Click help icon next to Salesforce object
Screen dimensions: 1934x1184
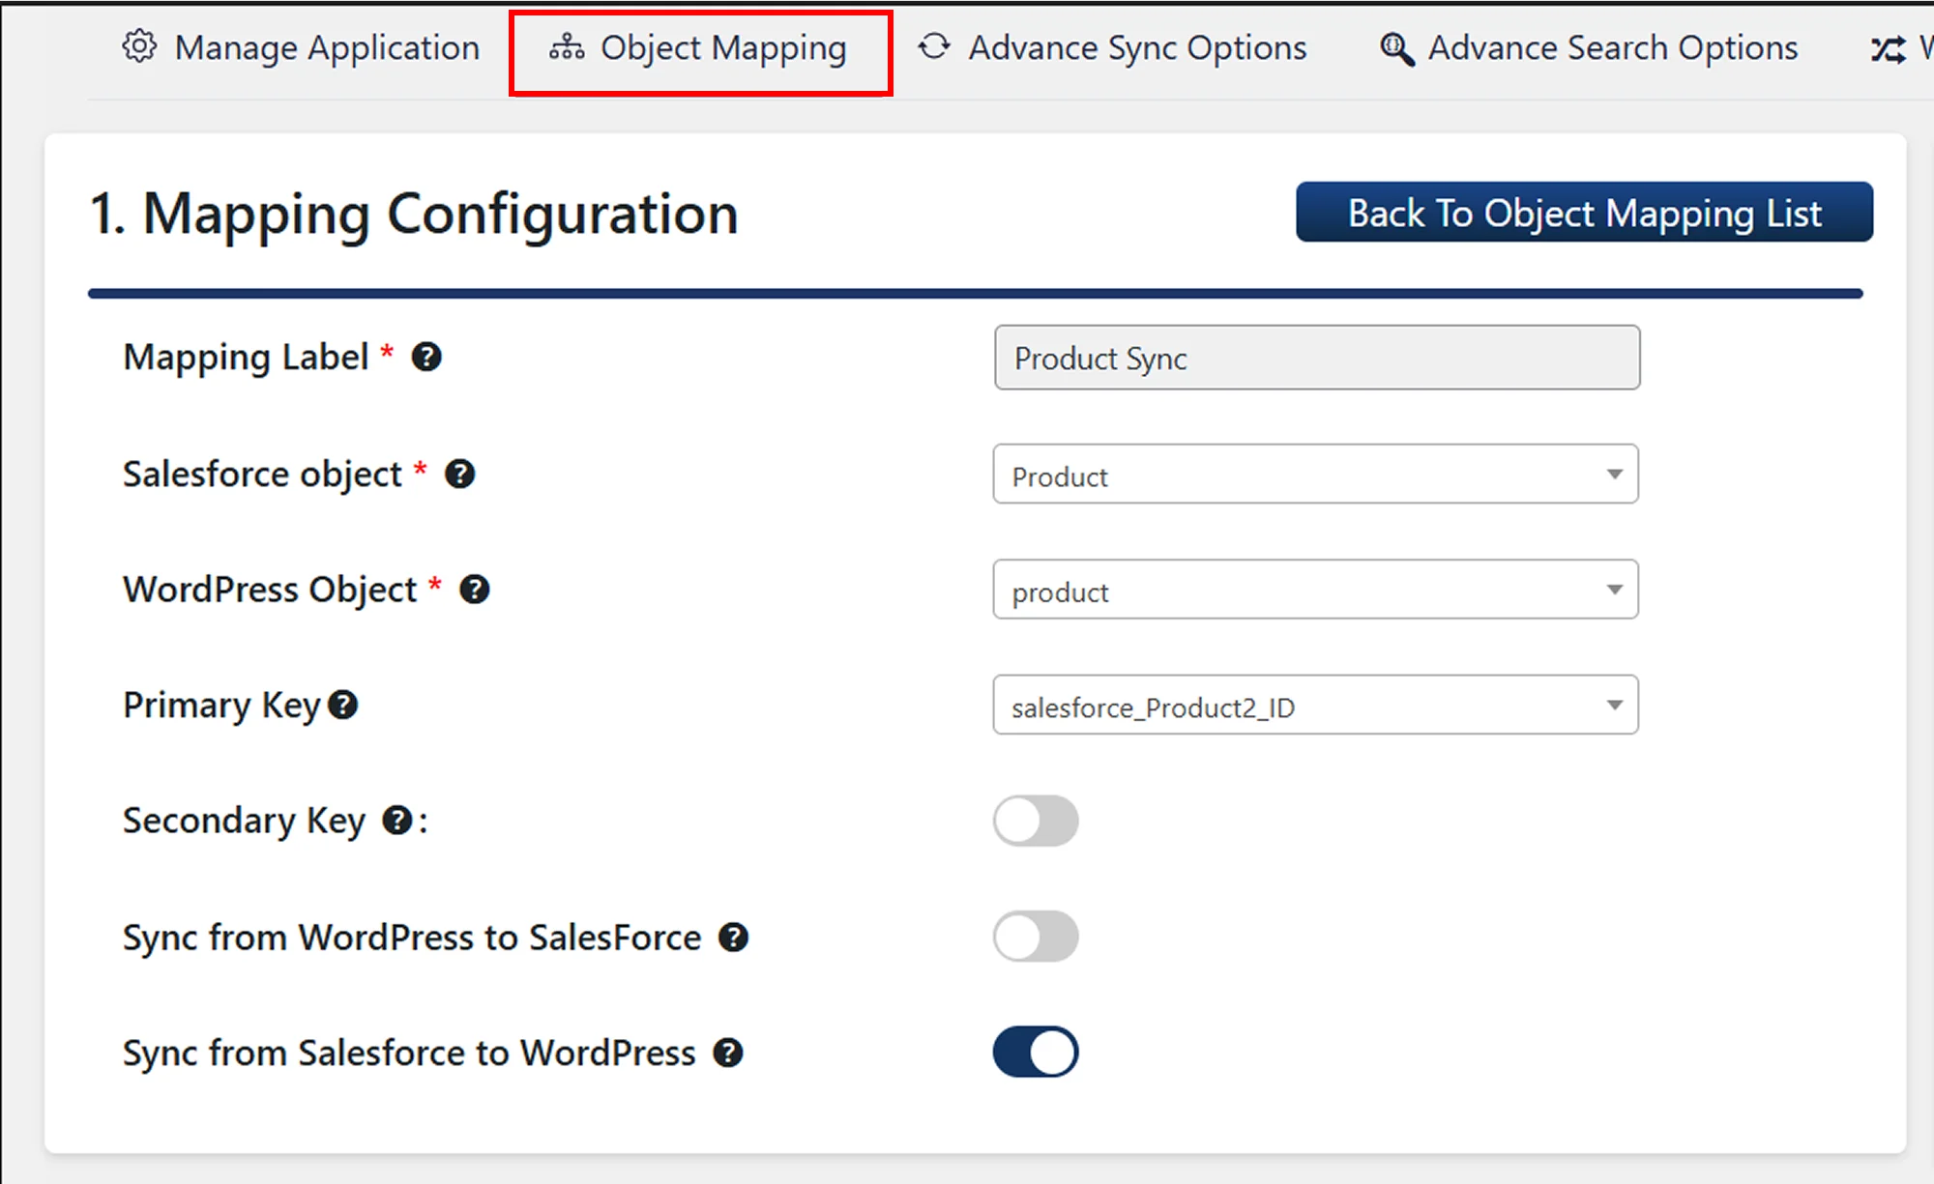[459, 475]
